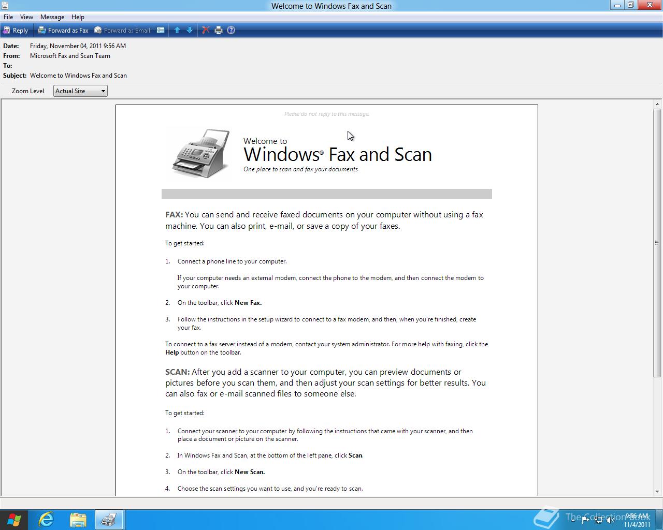Viewport: 663px width, 530px height.
Task: Open the View menu
Action: 26,17
